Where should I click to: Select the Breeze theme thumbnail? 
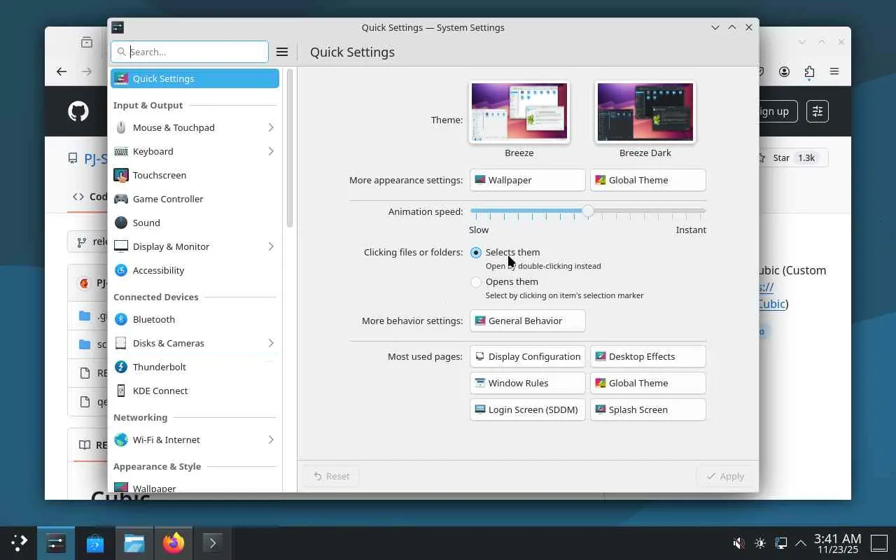(519, 112)
